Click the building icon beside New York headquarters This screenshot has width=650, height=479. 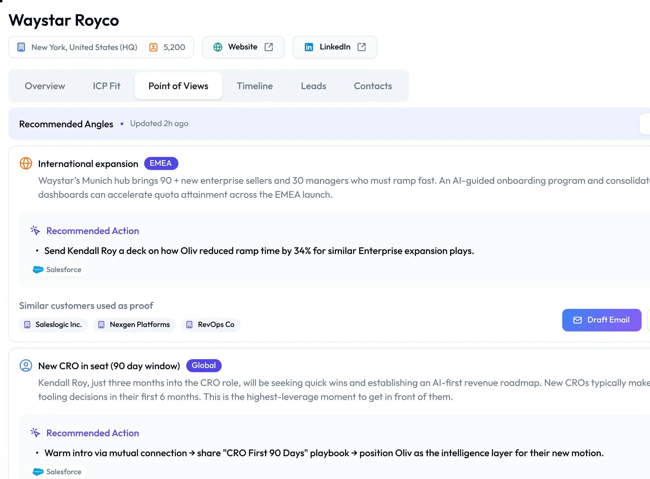pos(21,47)
